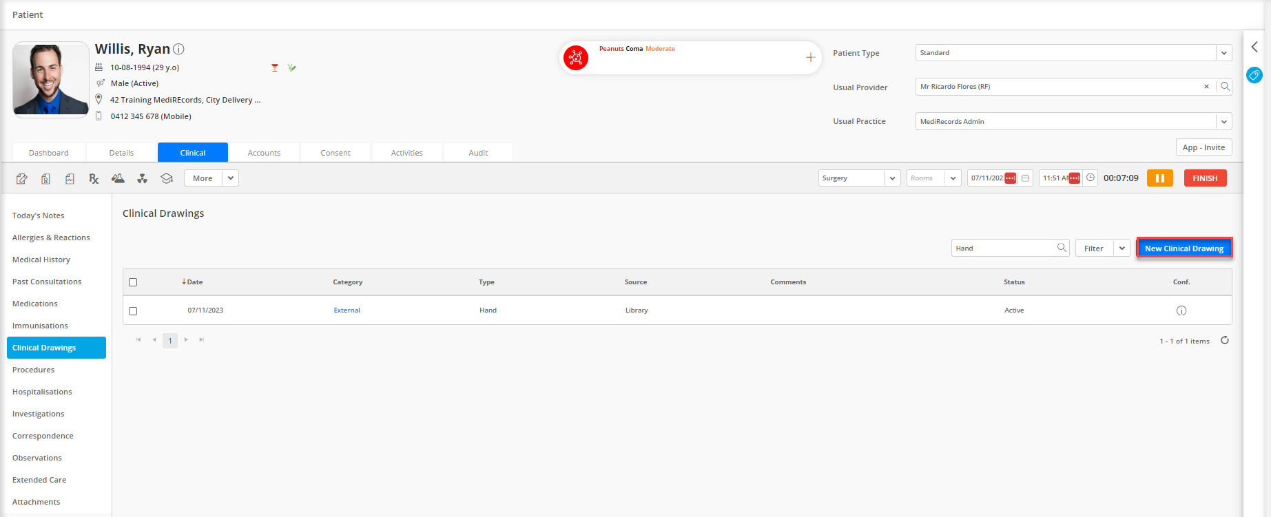Screen dimensions: 1271x517
Task: Open the Patient Type dropdown
Action: click(x=1224, y=53)
